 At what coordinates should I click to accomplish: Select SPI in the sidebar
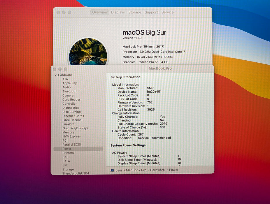pyautogui.click(x=65, y=165)
